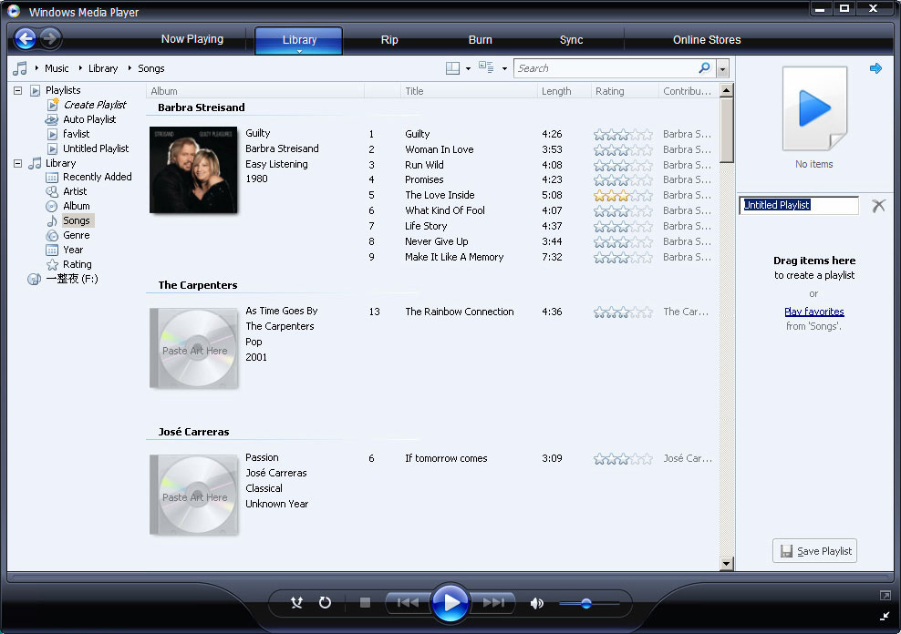This screenshot has width=901, height=634.
Task: Select Songs view in Library
Action: 77,220
